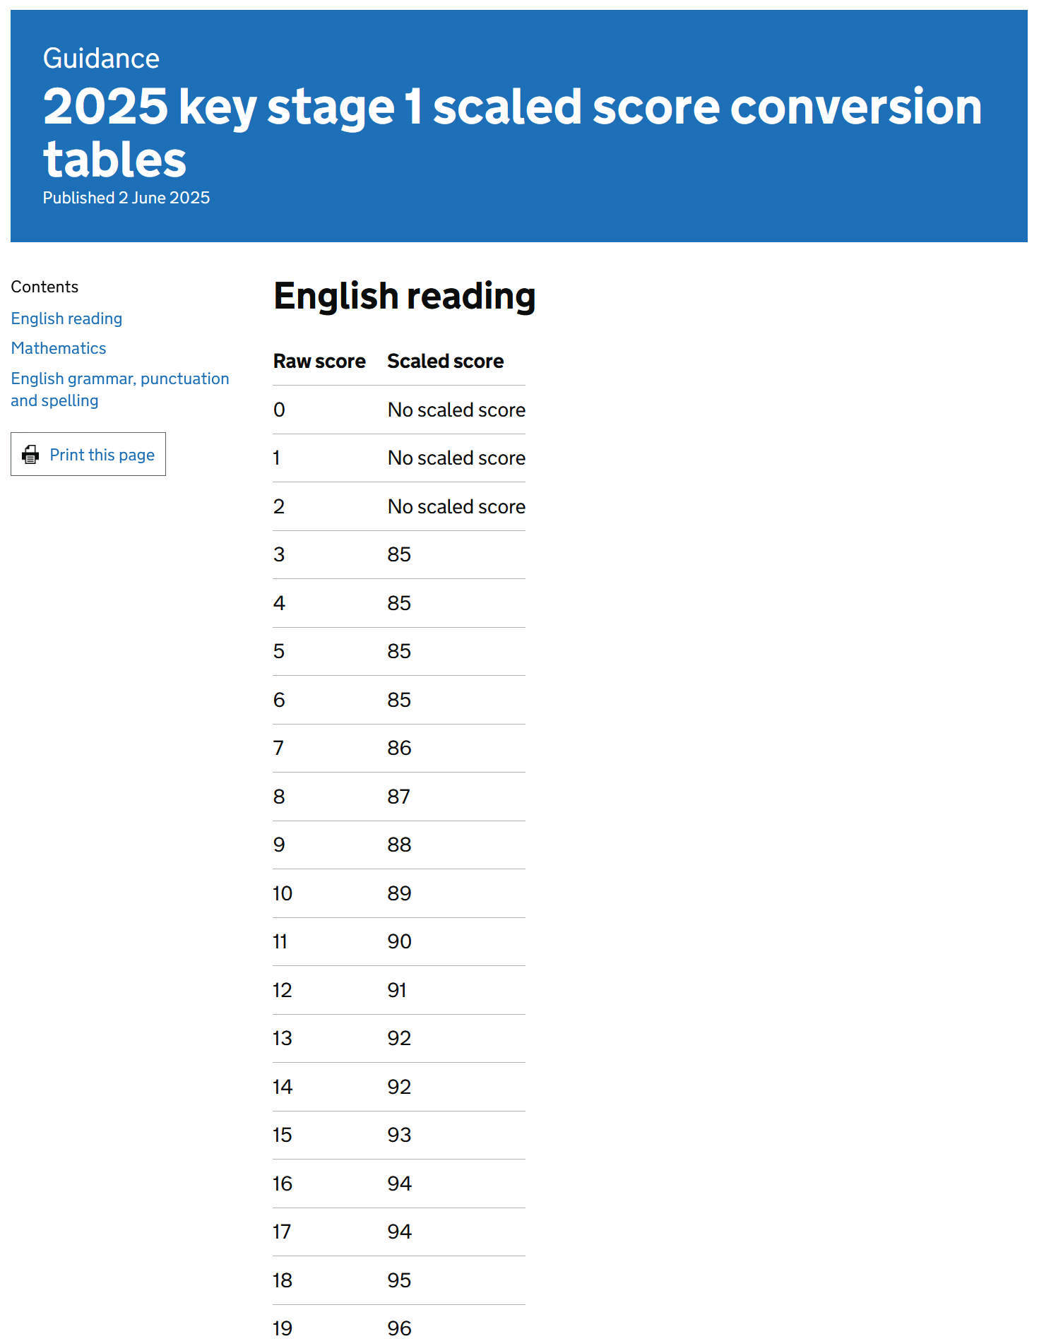The image size is (1039, 1341).
Task: Click scaled score 87 in the table
Action: [398, 797]
